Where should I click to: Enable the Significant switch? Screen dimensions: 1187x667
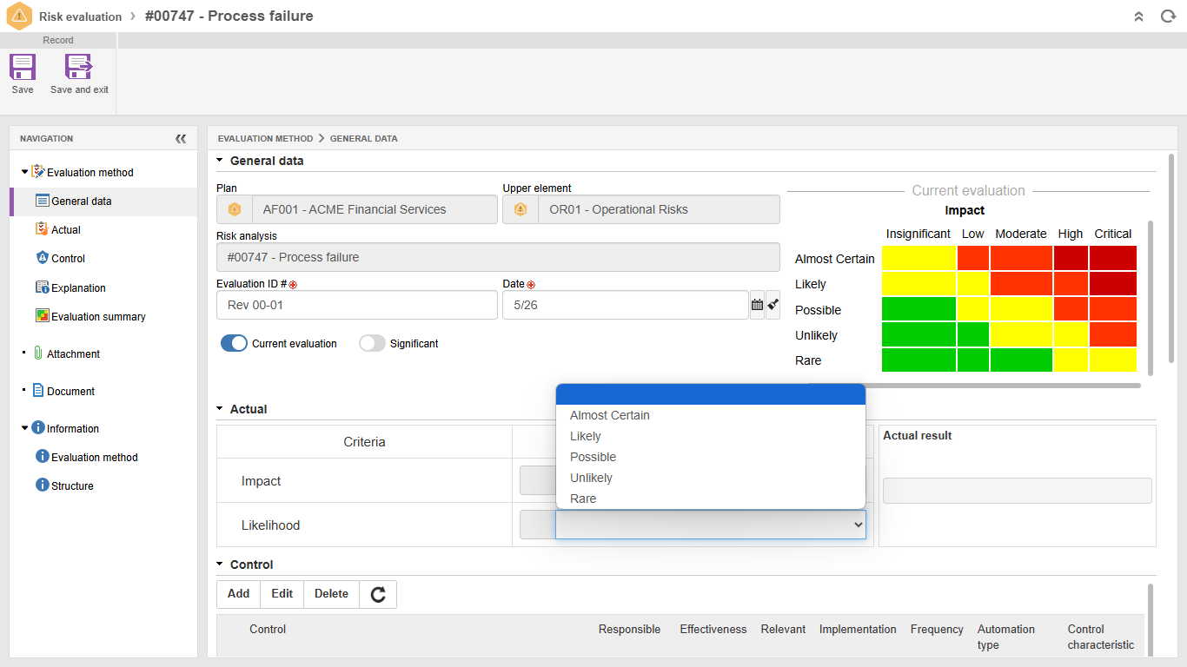[x=372, y=343]
